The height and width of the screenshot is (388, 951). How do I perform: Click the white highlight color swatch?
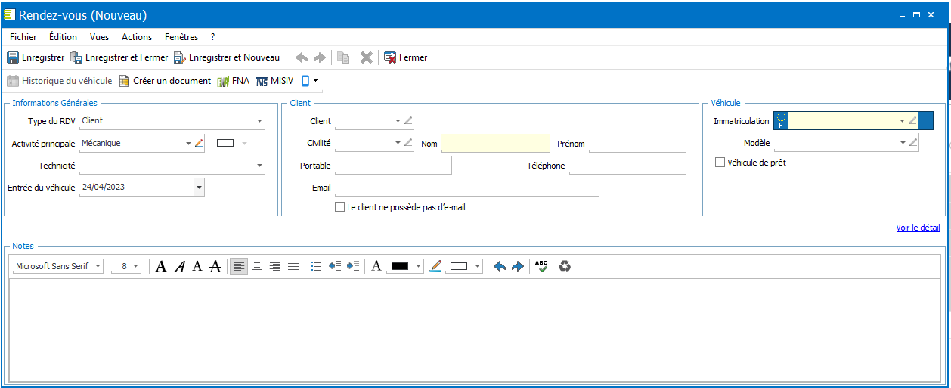459,266
